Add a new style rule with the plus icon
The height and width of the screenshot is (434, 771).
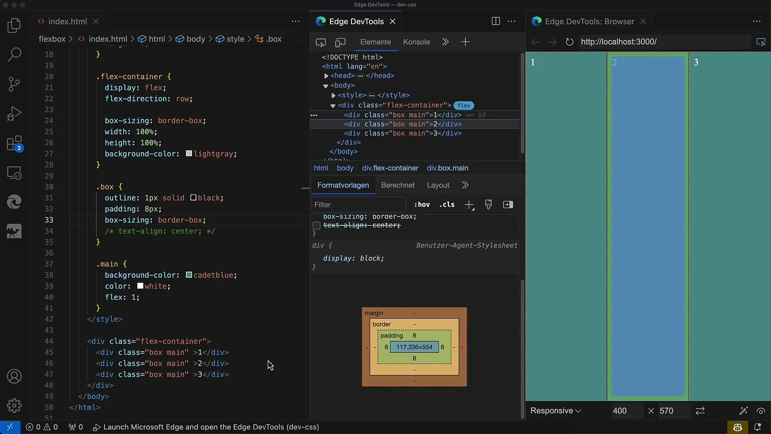pos(469,205)
